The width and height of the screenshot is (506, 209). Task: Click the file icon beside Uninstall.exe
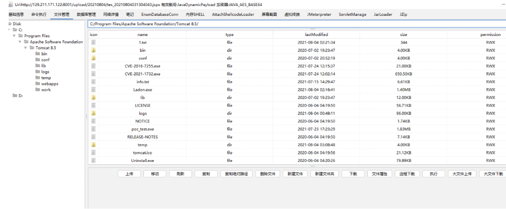pos(94,160)
